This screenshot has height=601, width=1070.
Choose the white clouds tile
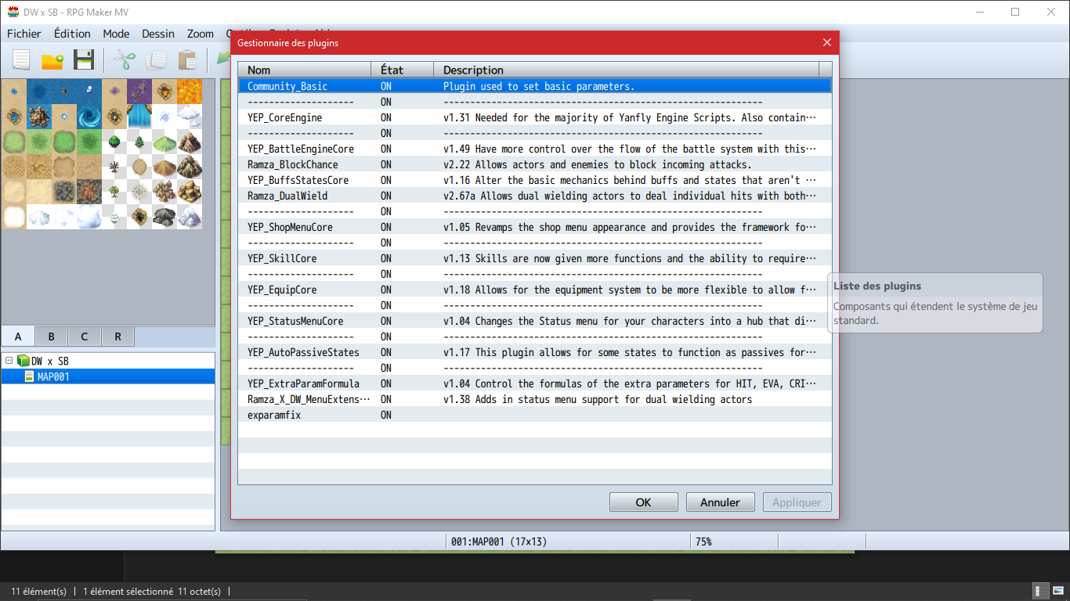pos(190,117)
